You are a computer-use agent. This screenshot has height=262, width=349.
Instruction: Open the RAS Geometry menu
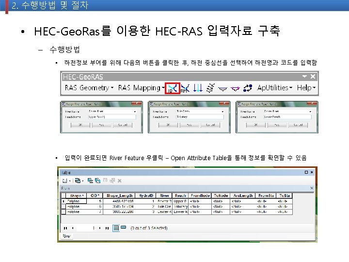point(89,88)
